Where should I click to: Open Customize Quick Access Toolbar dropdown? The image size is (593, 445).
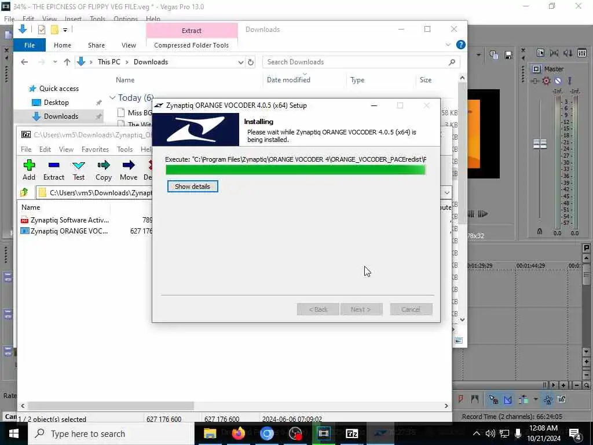[x=65, y=30]
